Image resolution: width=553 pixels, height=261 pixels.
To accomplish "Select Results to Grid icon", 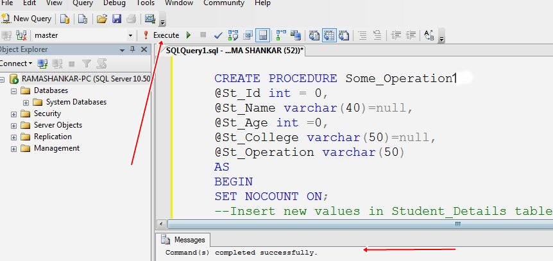I will pyautogui.click(x=329, y=35).
